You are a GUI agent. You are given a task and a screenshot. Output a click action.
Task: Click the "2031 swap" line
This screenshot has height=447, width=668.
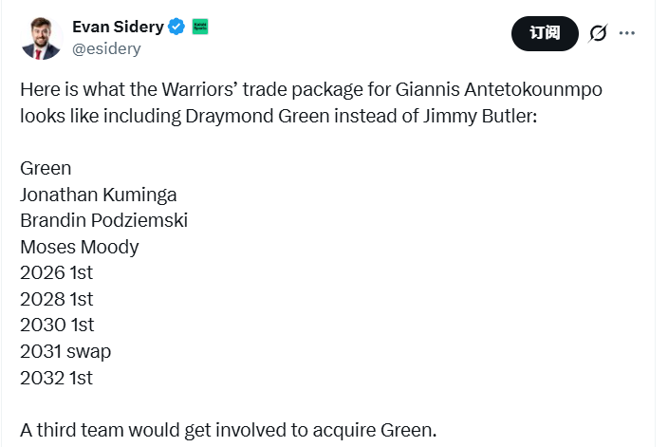[x=65, y=351]
